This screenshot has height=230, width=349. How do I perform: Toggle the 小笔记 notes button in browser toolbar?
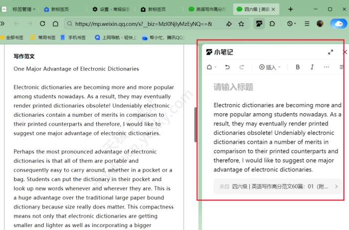259,23
